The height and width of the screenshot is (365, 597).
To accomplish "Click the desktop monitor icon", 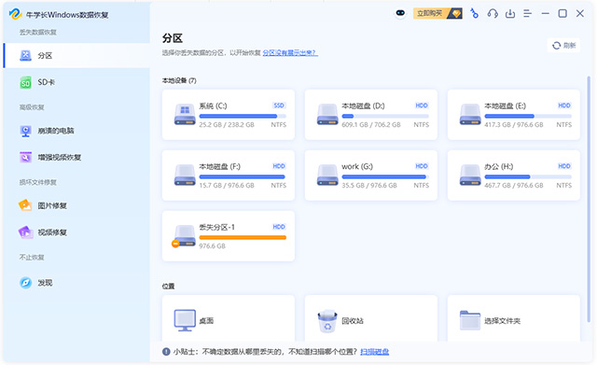I will point(185,320).
